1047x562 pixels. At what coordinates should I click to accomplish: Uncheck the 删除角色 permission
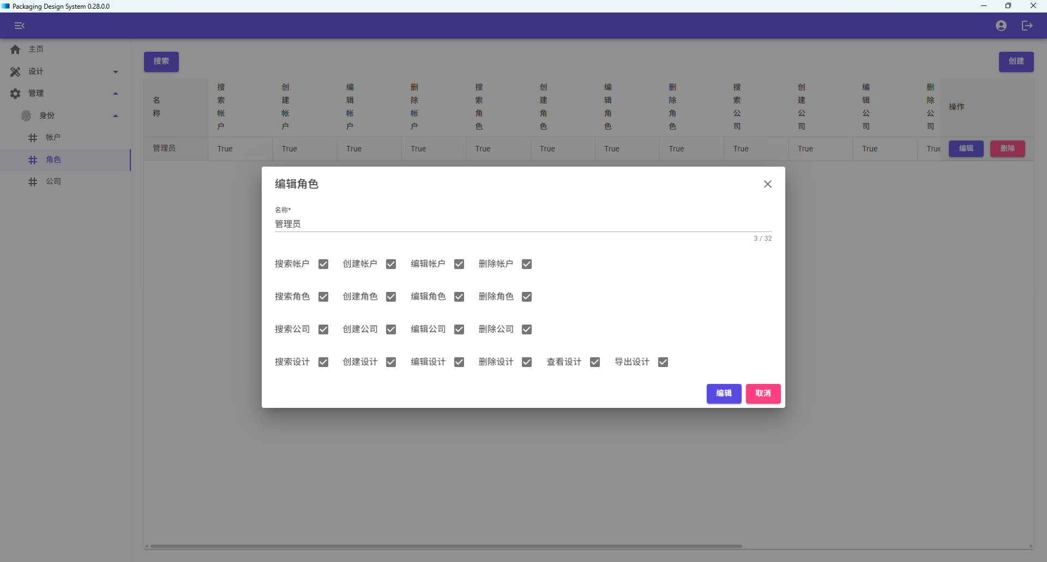pos(527,297)
